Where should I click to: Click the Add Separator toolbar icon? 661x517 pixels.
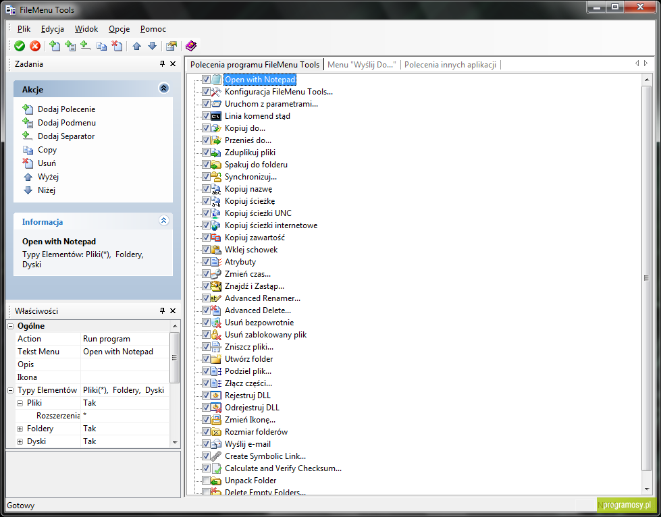[85, 46]
